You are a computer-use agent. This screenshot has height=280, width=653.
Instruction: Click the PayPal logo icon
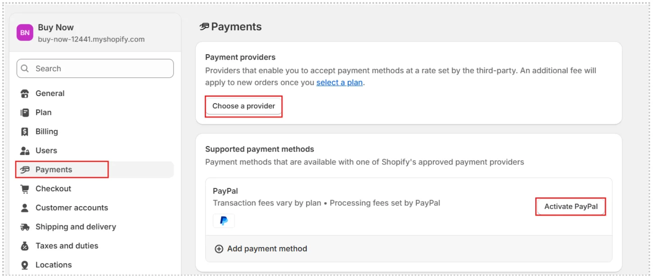pyautogui.click(x=224, y=220)
